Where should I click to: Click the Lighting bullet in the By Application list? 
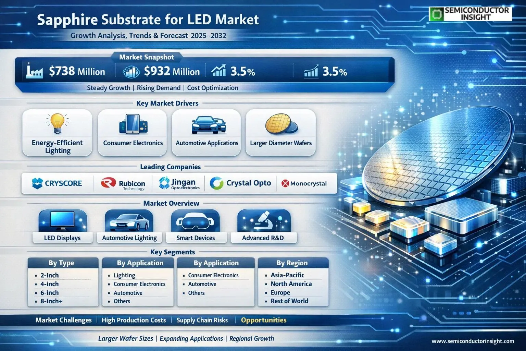click(124, 275)
